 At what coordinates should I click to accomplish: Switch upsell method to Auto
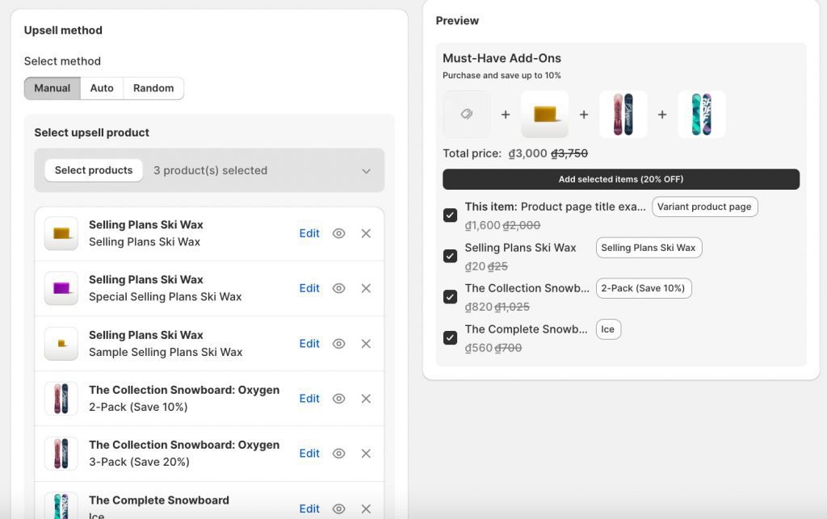click(x=102, y=88)
